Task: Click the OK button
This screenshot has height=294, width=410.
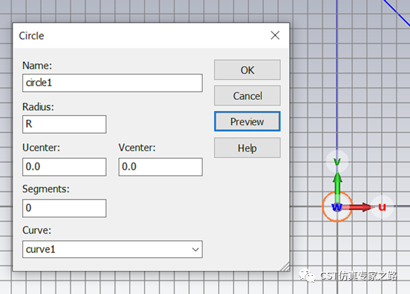Action: click(247, 70)
